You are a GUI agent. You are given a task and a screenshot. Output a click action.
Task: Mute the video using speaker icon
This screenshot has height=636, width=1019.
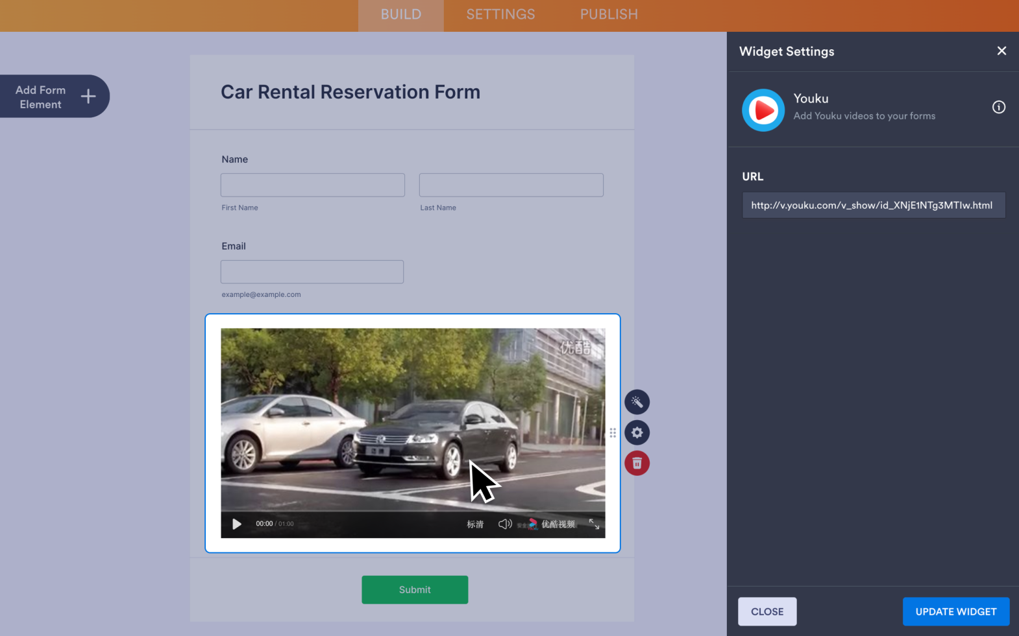click(x=505, y=524)
